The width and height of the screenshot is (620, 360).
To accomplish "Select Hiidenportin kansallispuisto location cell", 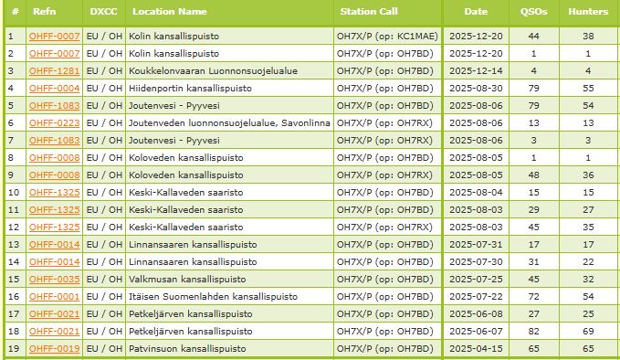I will [229, 89].
